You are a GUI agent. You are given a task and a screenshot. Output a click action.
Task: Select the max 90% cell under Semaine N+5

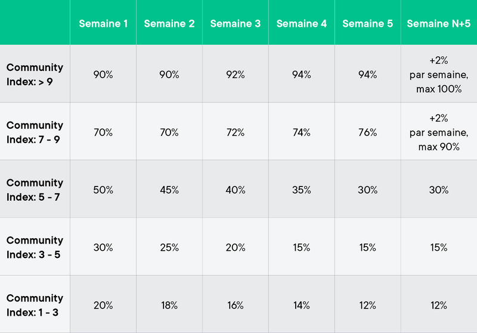coord(439,132)
